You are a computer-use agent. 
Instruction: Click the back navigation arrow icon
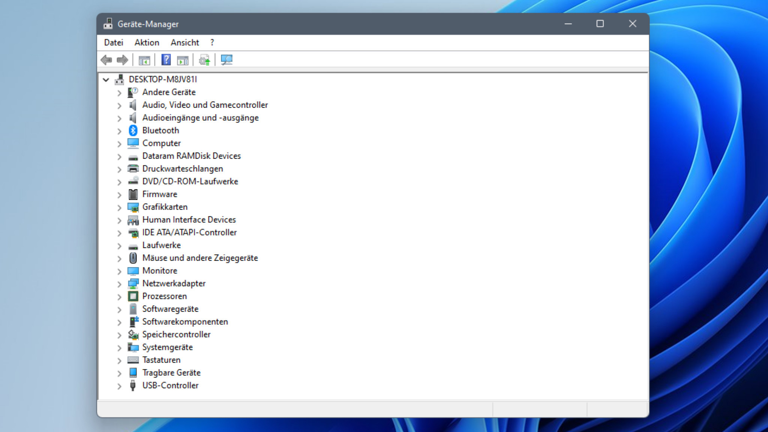106,60
